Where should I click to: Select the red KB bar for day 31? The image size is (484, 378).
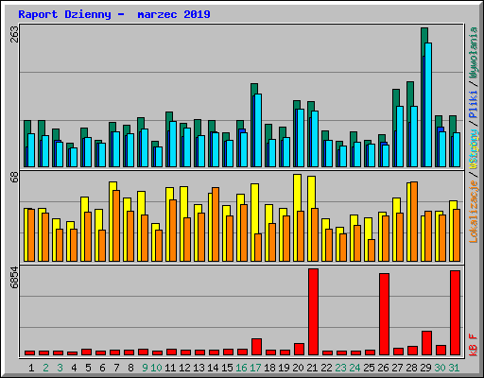455,313
